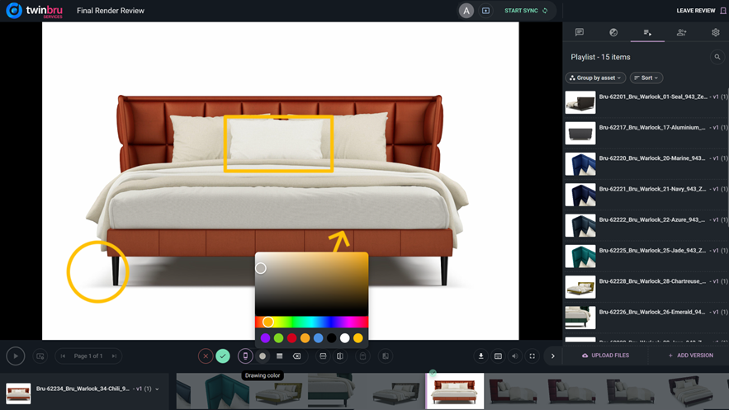Click the add screen icon beside avatar

[485, 11]
